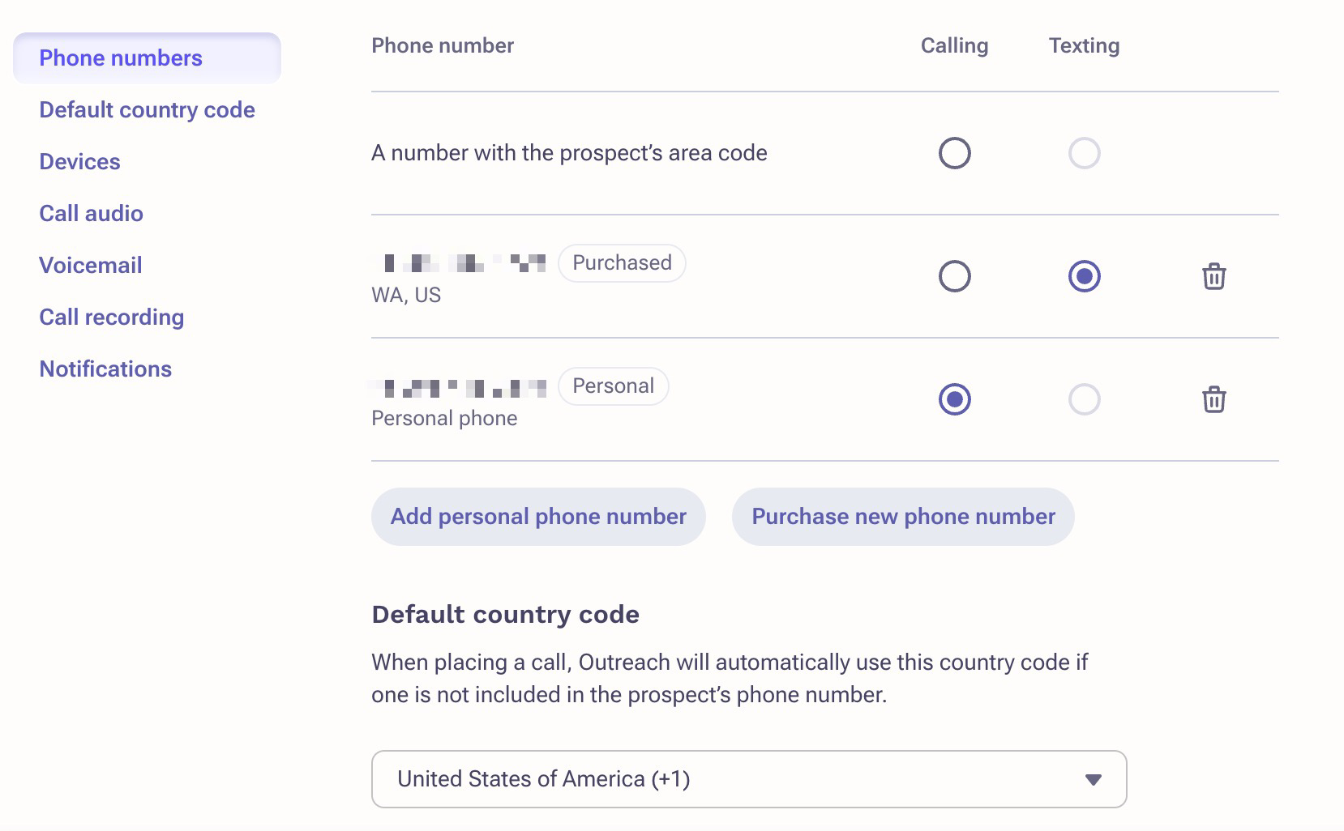Open Phone numbers settings section

coord(121,58)
